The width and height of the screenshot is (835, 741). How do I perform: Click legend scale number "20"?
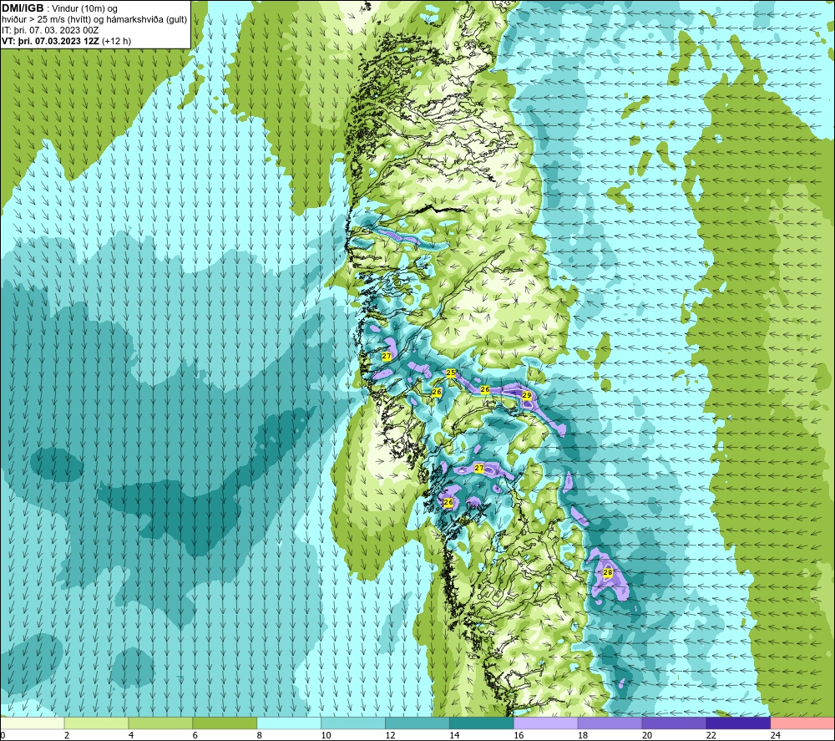[x=647, y=735]
